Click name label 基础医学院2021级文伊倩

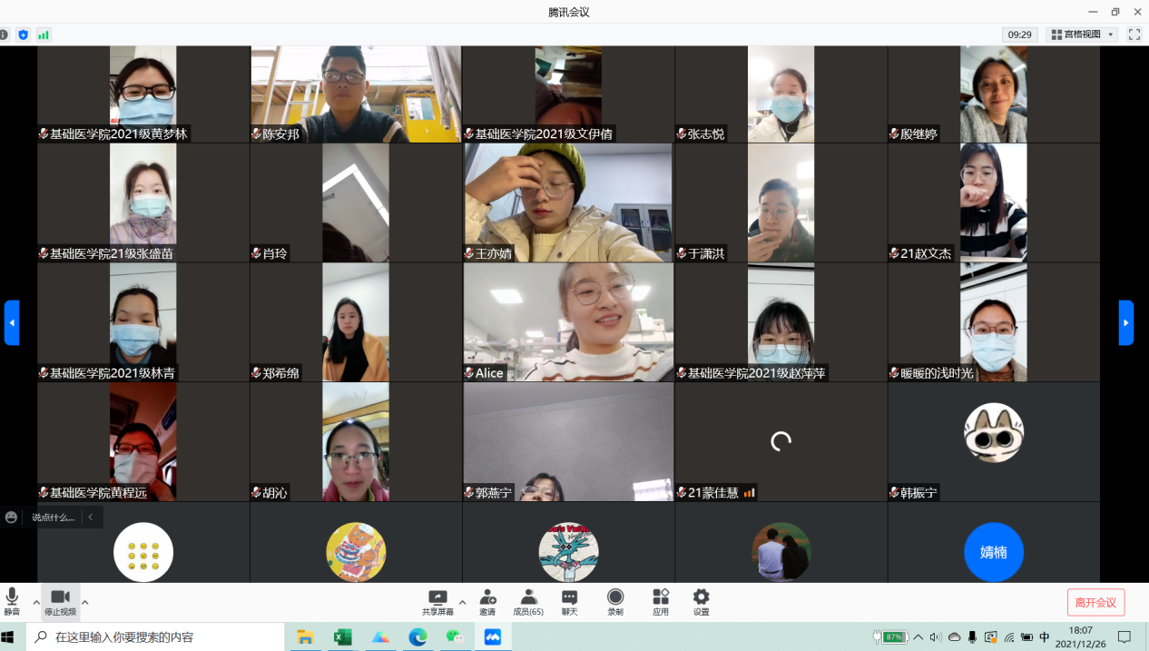538,133
